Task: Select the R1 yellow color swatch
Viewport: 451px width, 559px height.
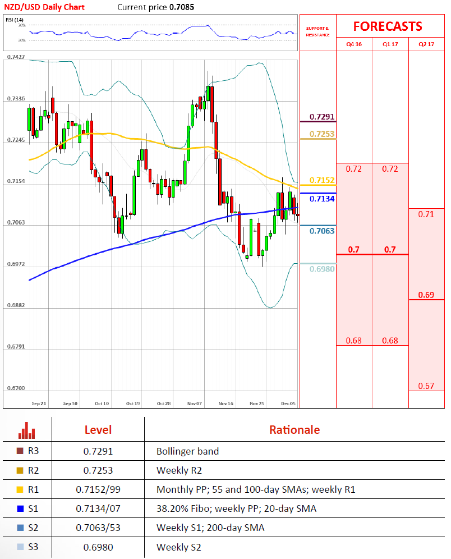Action: pos(20,489)
